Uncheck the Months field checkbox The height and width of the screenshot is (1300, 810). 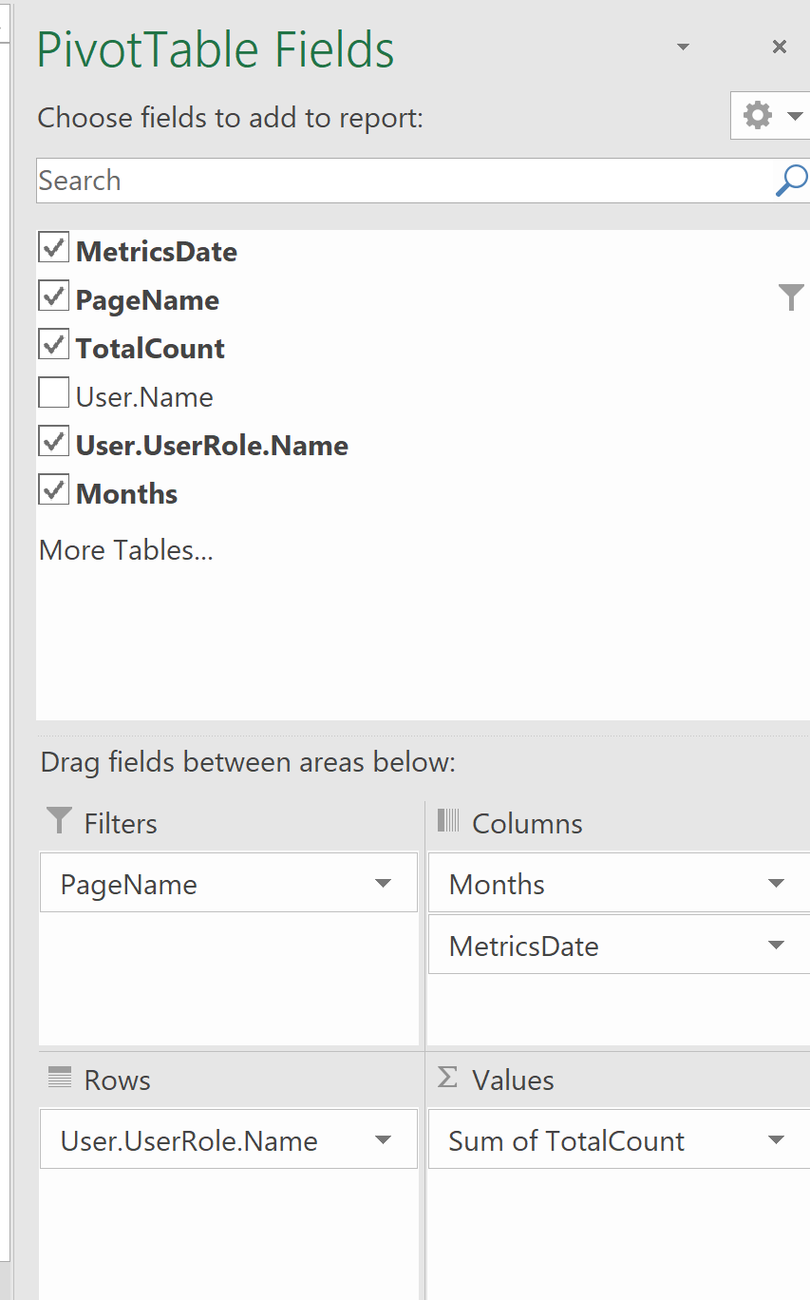pyautogui.click(x=53, y=490)
